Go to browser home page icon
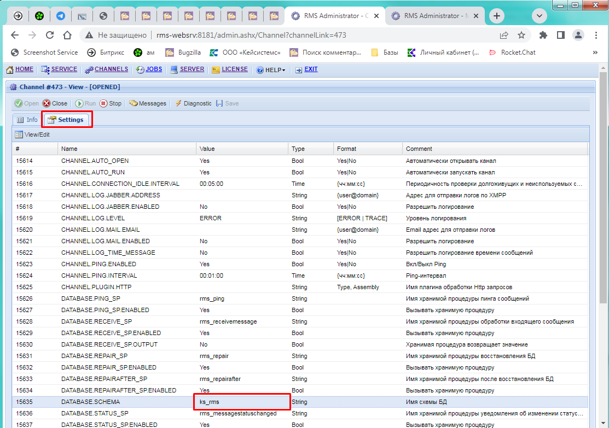This screenshot has width=609, height=428. tap(67, 35)
